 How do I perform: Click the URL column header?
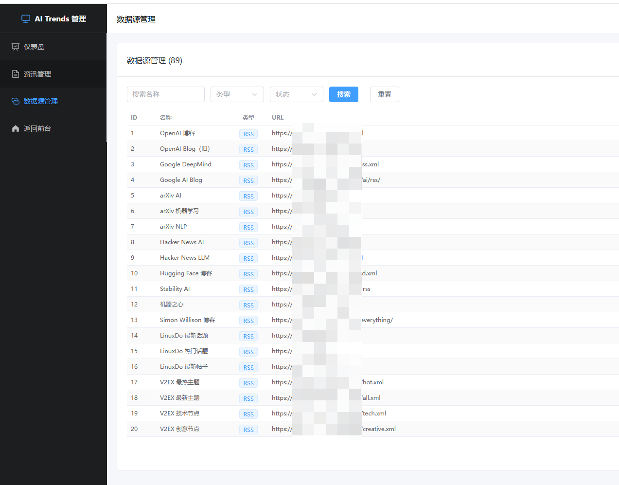tap(278, 118)
